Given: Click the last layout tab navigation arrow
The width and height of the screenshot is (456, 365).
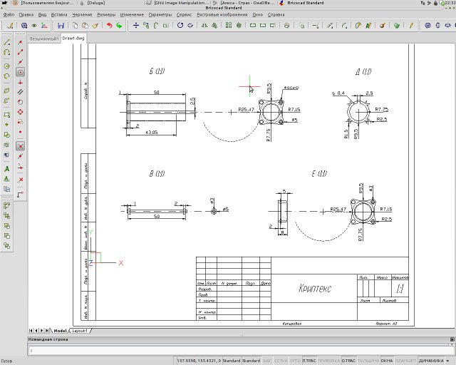Looking at the screenshot, I should pyautogui.click(x=47, y=331).
